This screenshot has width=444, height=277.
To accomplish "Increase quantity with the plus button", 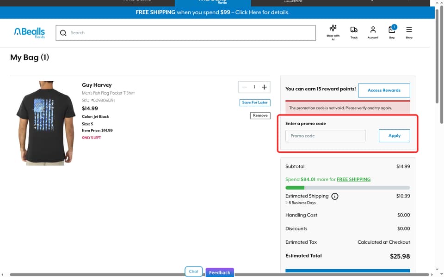I will tap(264, 87).
